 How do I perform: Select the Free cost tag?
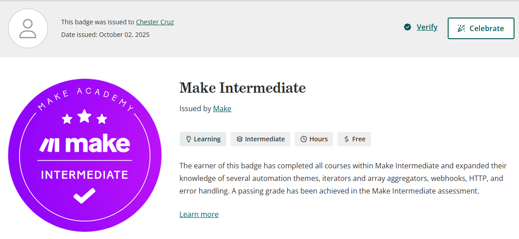pos(354,139)
